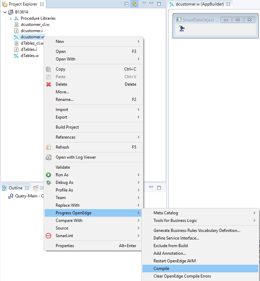Viewport: 260px width, 281px height.
Task: Click Open with Log Viewer icon
Action: point(48,157)
